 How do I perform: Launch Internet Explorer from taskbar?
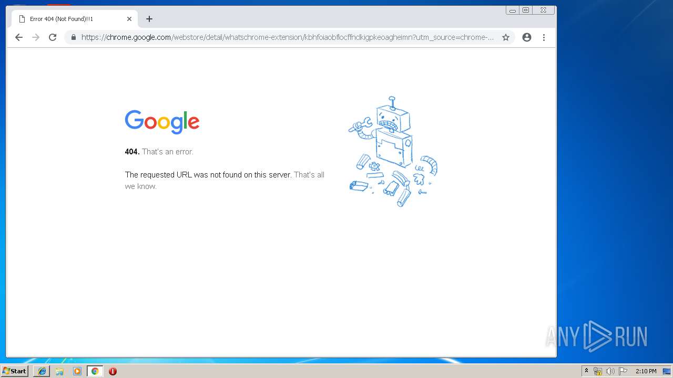(42, 371)
